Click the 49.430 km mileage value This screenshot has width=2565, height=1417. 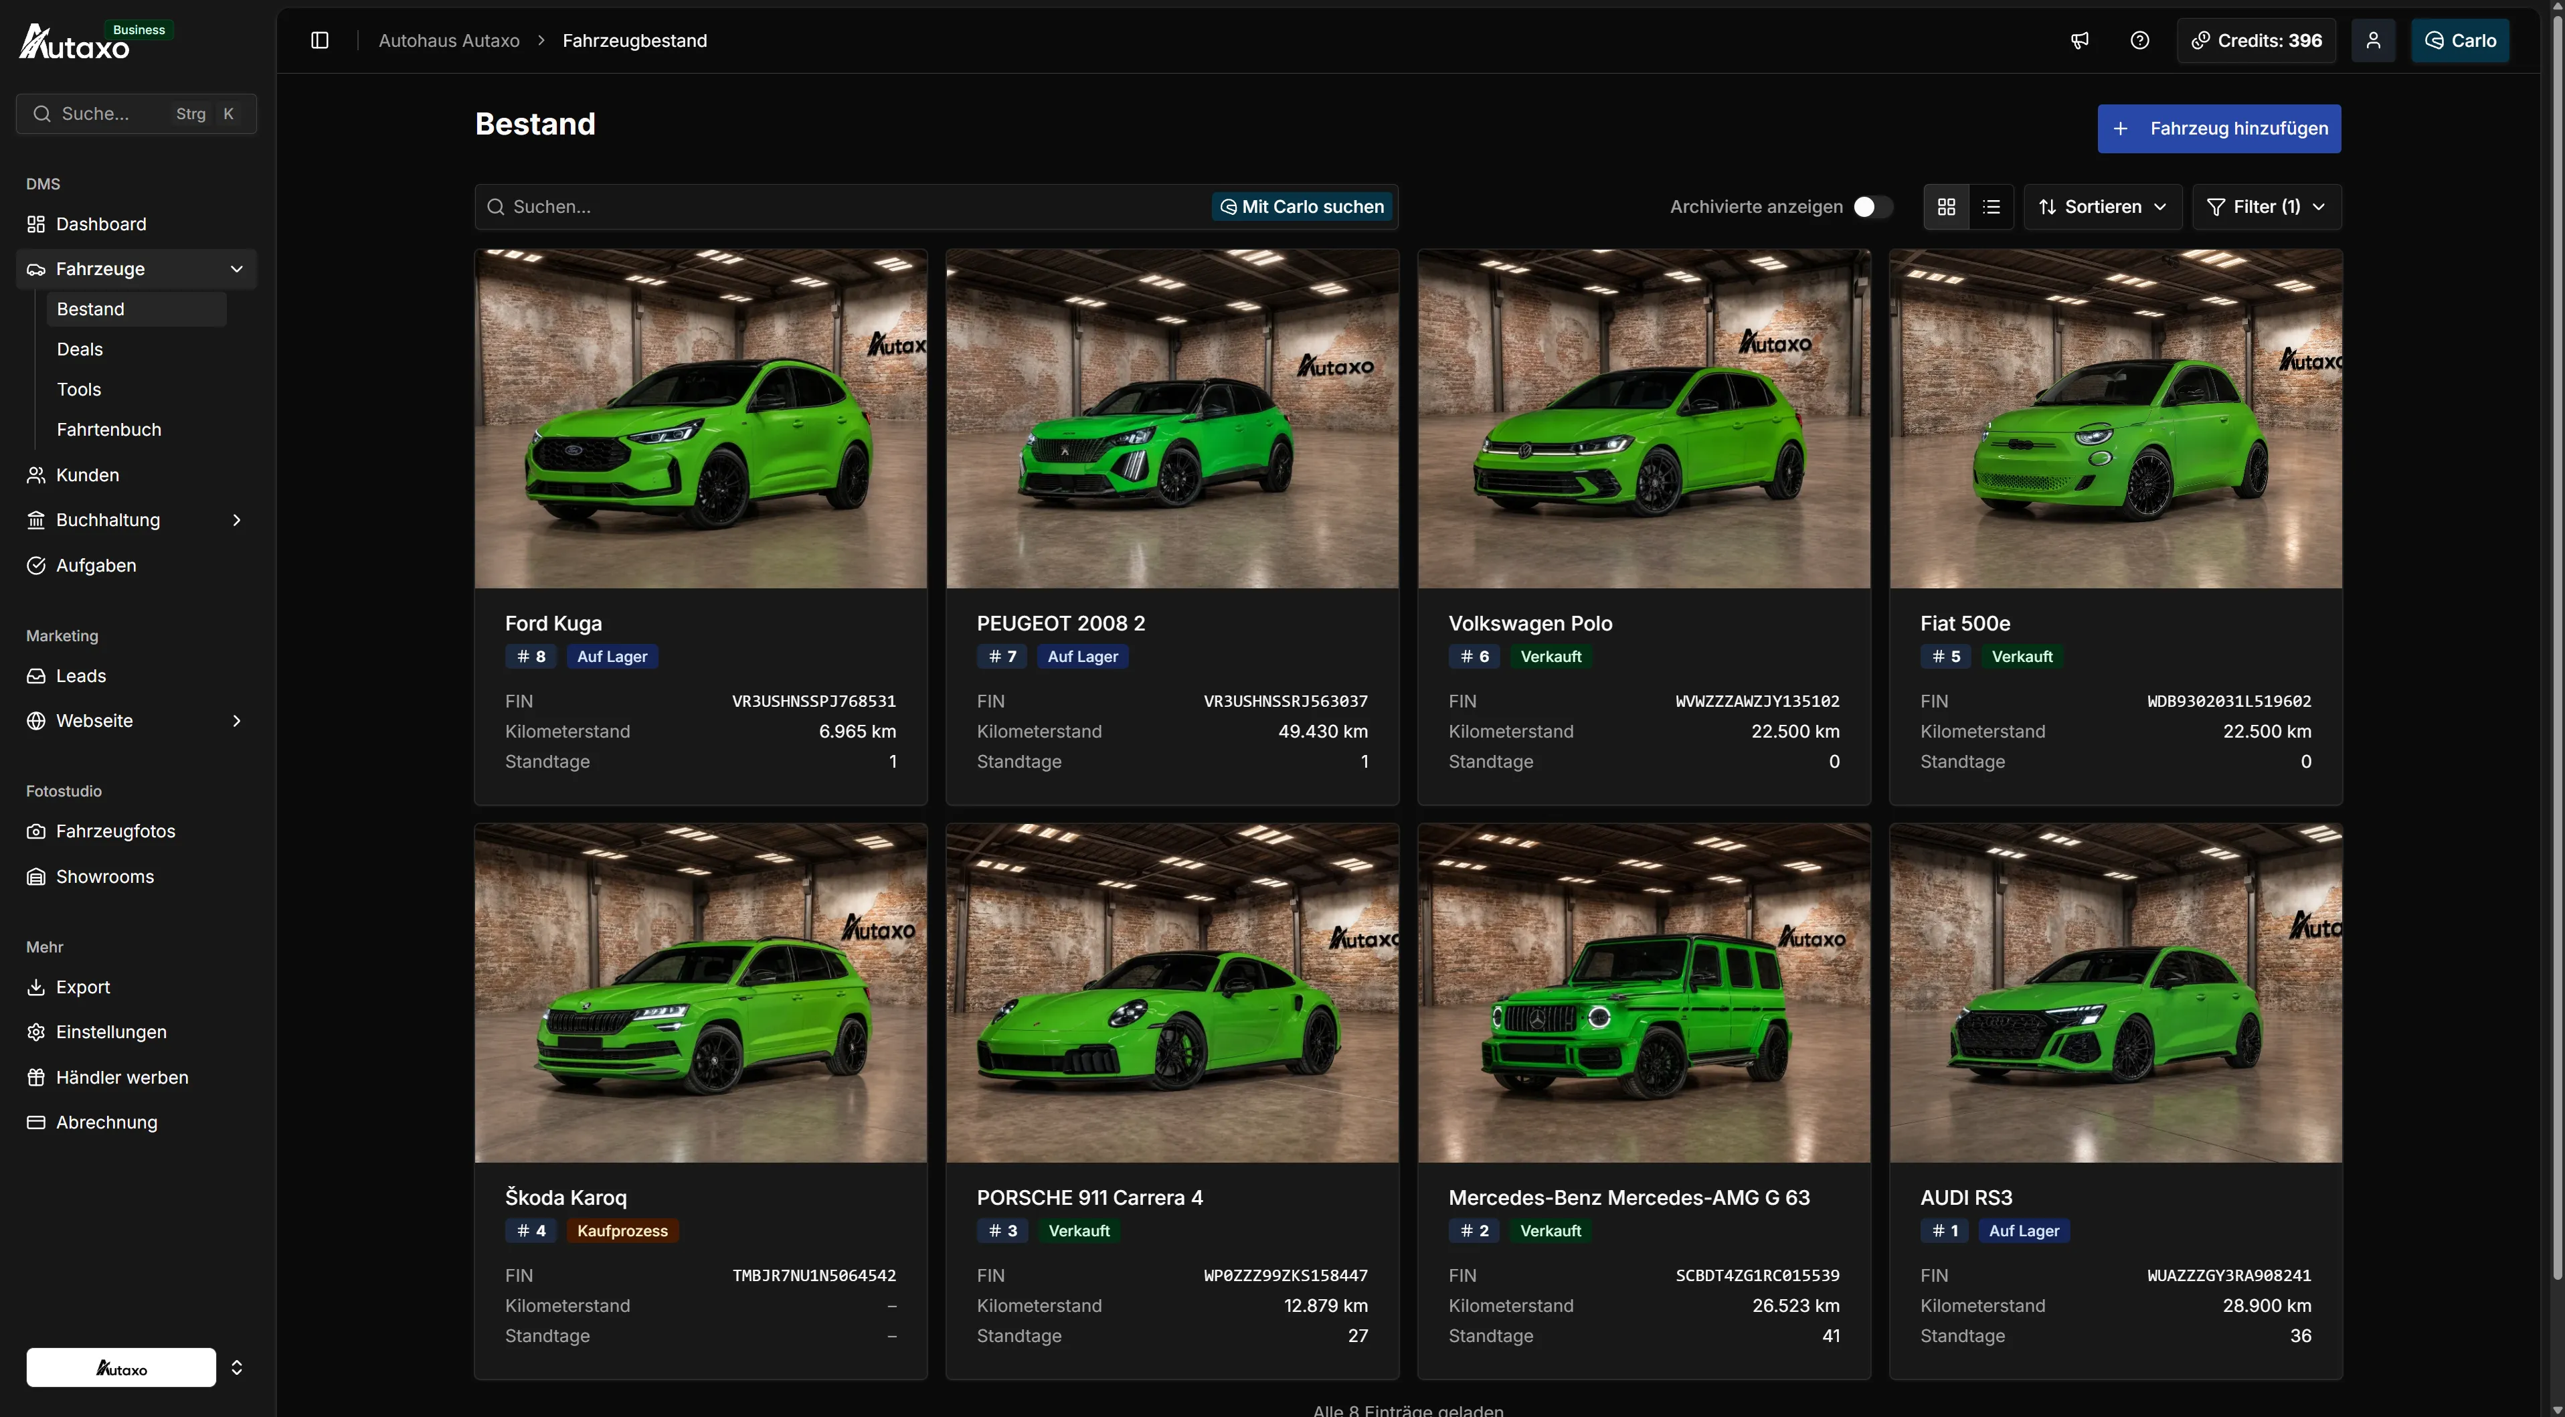(x=1324, y=732)
